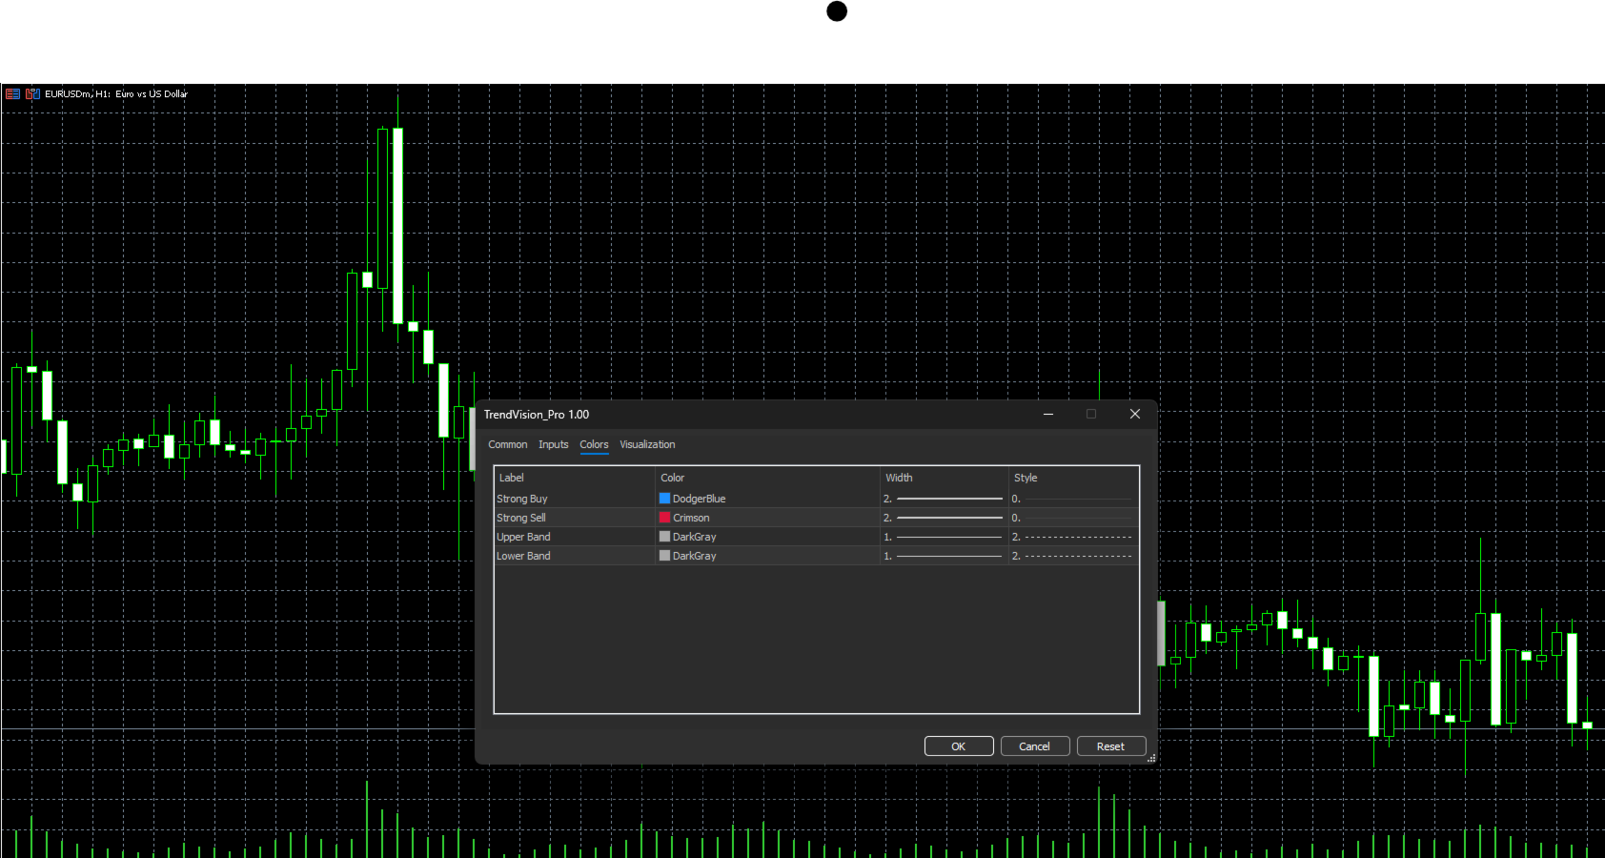Go to the Visualization tab
Screen dimensions: 1605x858
[647, 444]
